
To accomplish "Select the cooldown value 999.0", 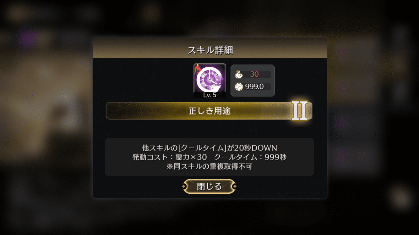I will pyautogui.click(x=254, y=87).
